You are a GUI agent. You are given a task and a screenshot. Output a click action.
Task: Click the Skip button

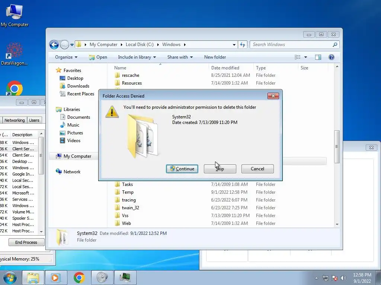(220, 169)
